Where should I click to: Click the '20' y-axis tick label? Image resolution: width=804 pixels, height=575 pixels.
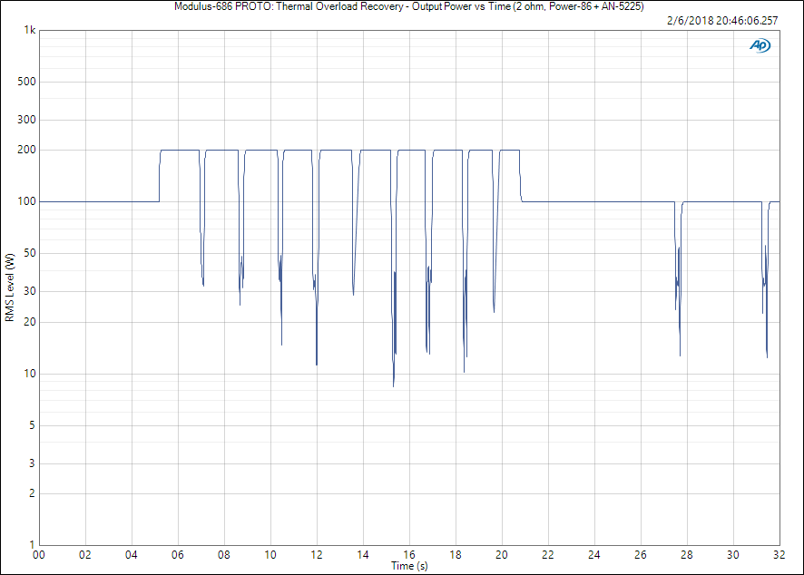click(30, 322)
